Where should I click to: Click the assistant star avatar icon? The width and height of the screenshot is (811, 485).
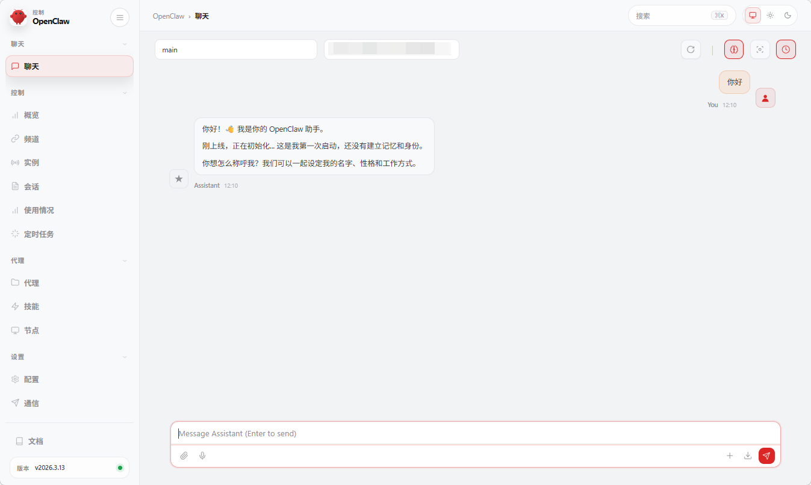(x=179, y=179)
